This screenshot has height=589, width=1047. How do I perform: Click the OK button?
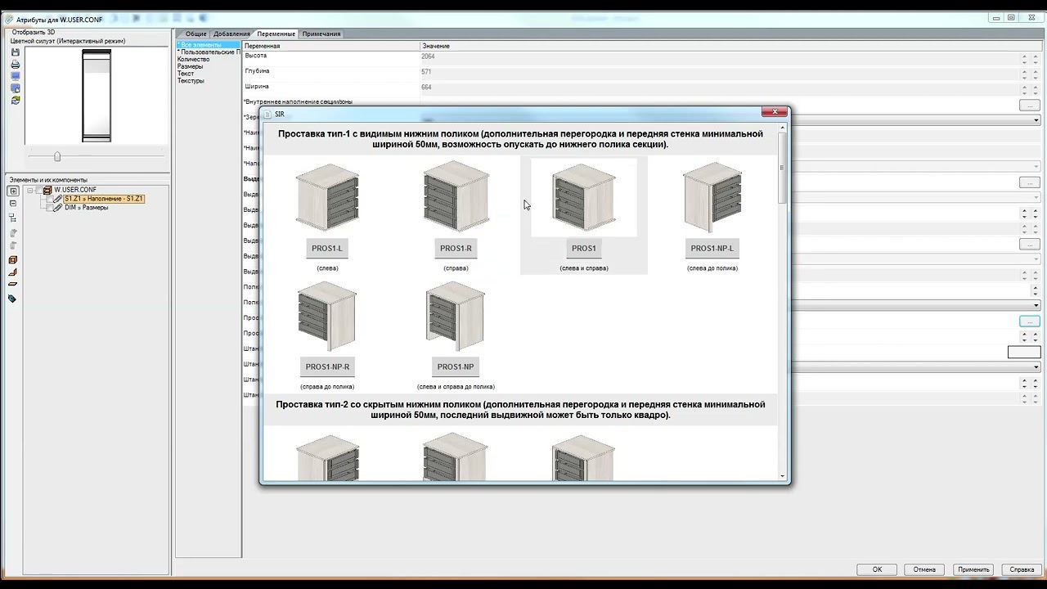[877, 569]
